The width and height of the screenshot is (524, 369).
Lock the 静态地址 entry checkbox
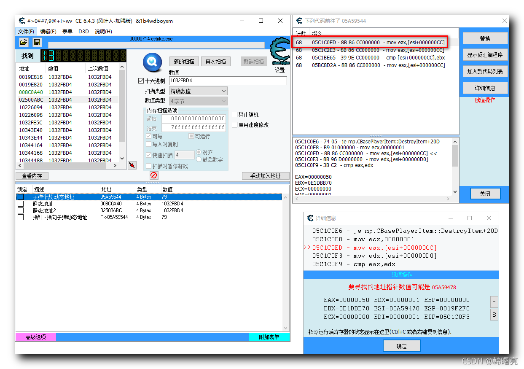[21, 204]
